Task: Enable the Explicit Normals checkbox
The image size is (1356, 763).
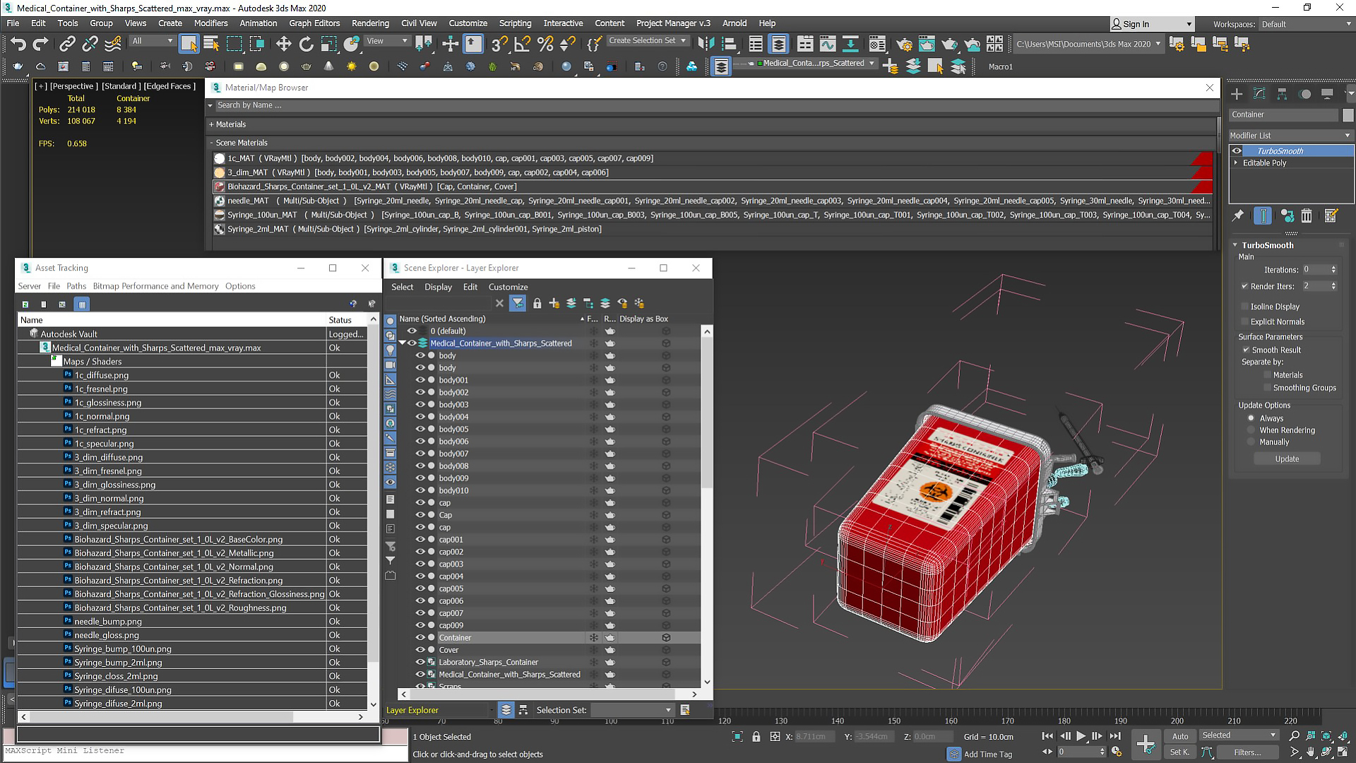Action: (x=1245, y=321)
